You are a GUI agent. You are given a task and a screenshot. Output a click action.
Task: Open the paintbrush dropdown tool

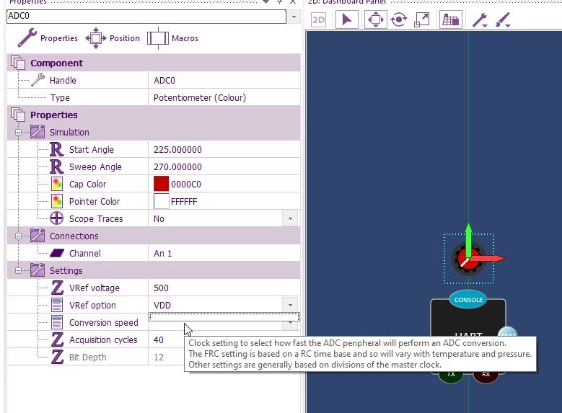click(x=504, y=20)
